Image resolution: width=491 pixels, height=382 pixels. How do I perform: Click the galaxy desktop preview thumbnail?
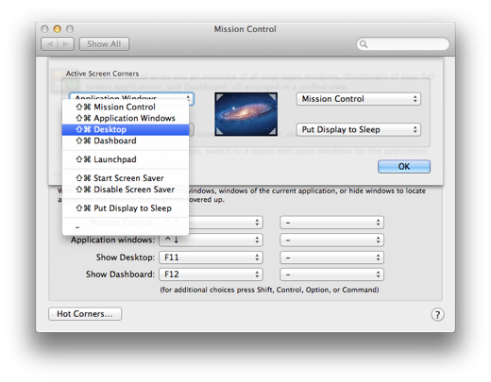(245, 114)
